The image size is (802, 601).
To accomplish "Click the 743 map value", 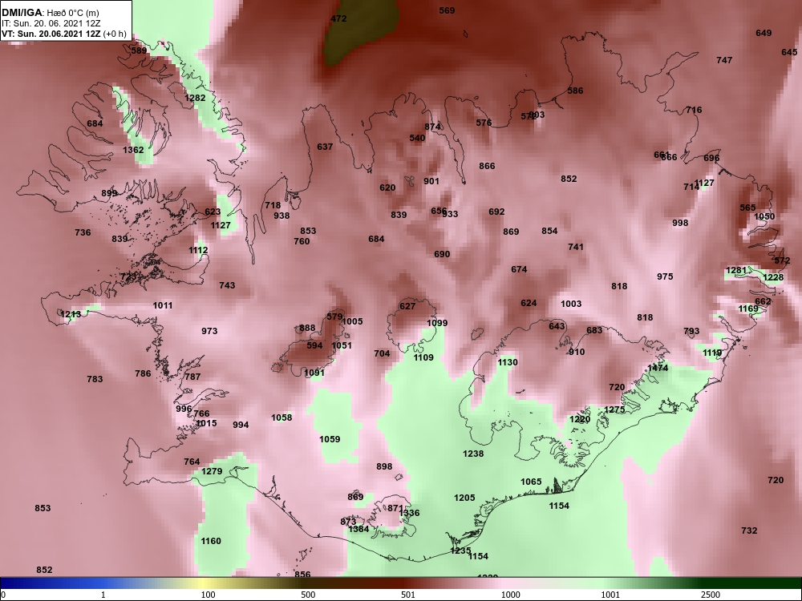I will coord(227,285).
